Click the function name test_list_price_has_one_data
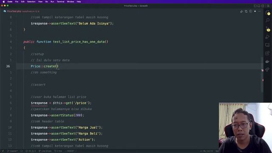This screenshot has width=272, height=153. click(79, 42)
